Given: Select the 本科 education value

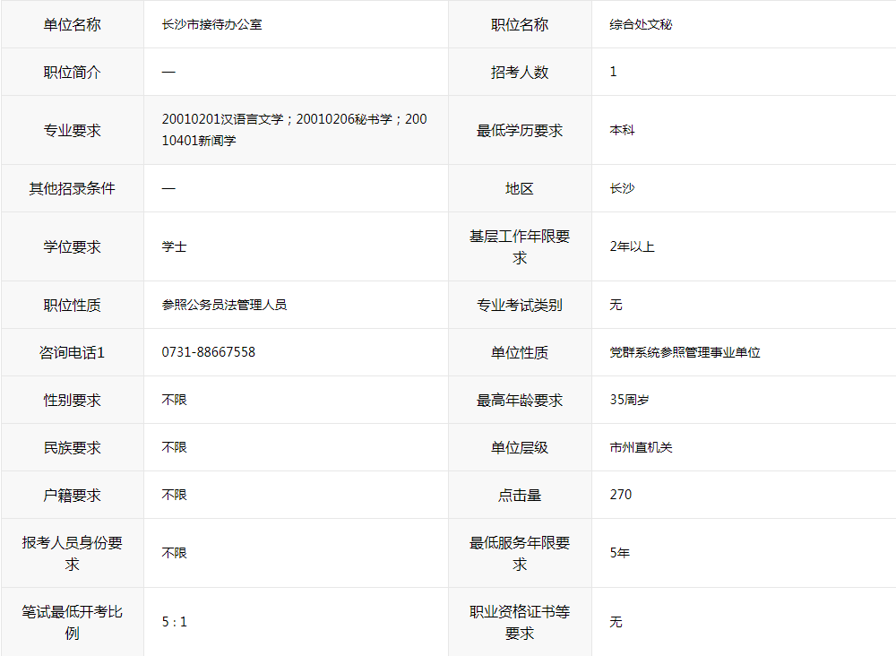Looking at the screenshot, I should tap(622, 130).
